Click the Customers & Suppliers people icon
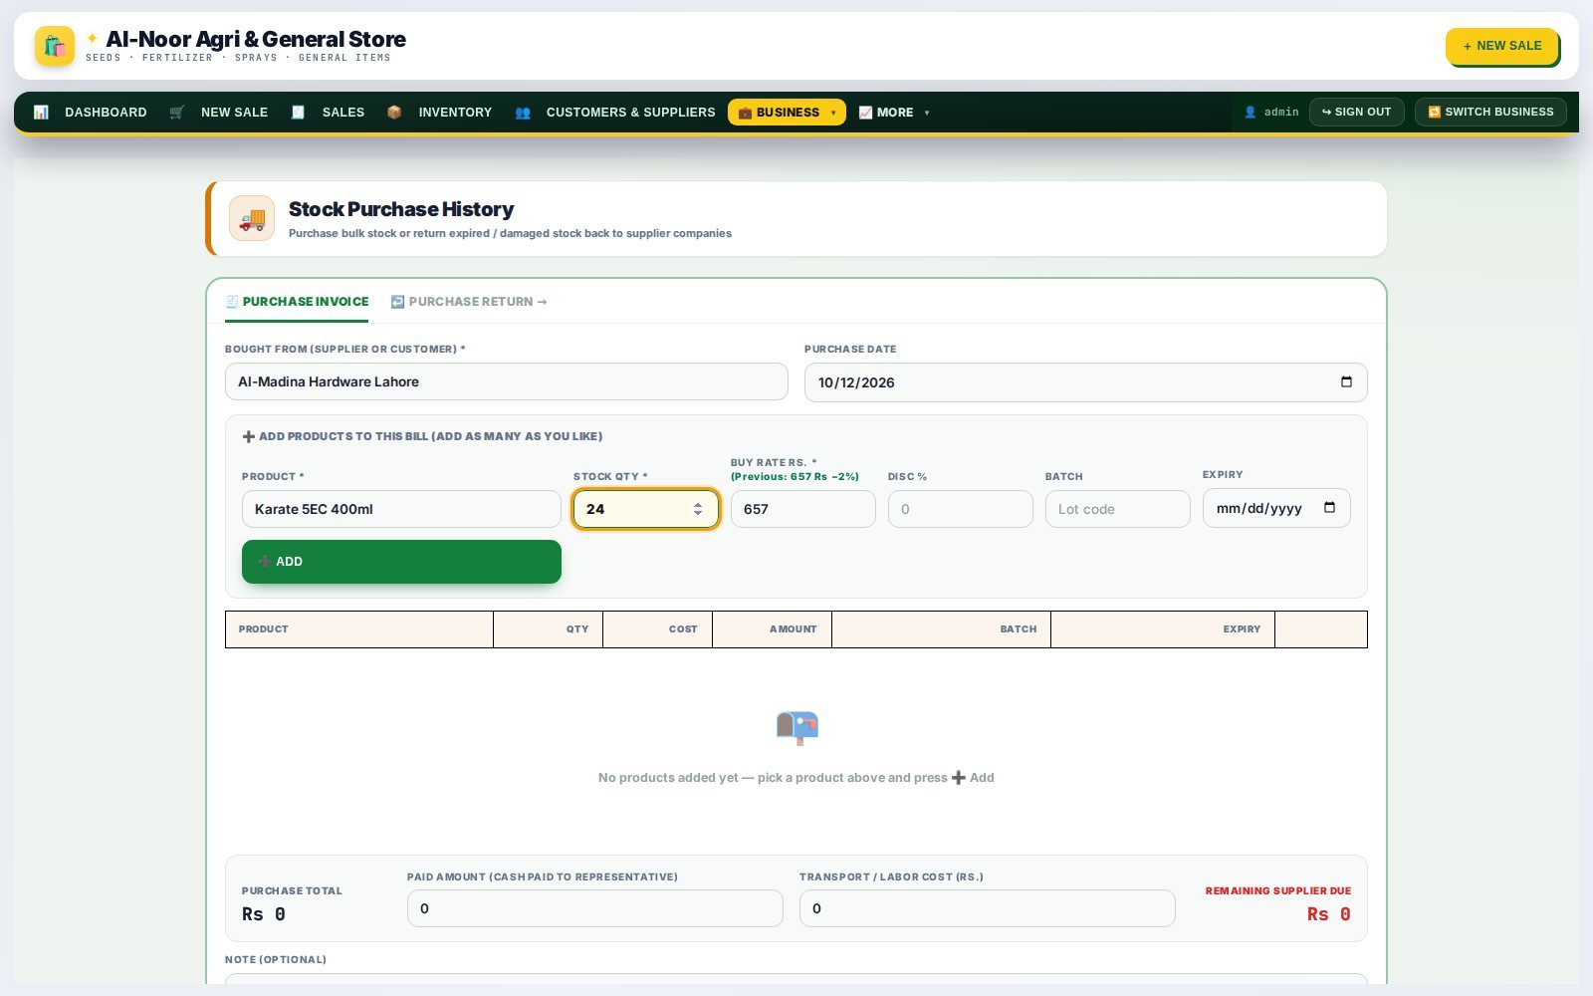This screenshot has width=1593, height=996. (523, 113)
